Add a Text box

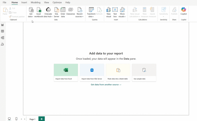115,10
